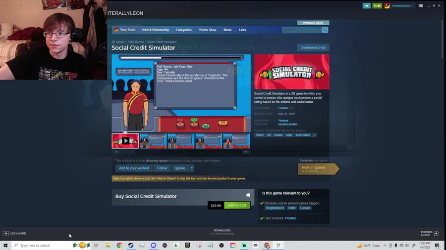The image size is (446, 250).
Task: Follow the All Games breadcrumb link
Action: click(x=118, y=42)
